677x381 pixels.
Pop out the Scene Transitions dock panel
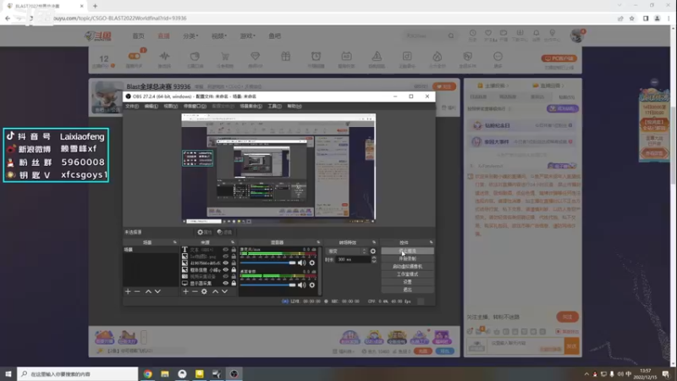(x=374, y=242)
